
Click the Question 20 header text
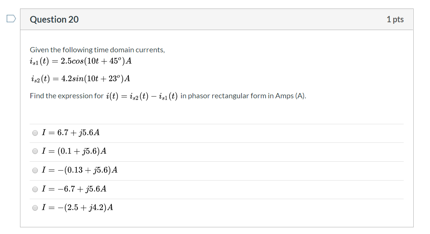(x=54, y=19)
